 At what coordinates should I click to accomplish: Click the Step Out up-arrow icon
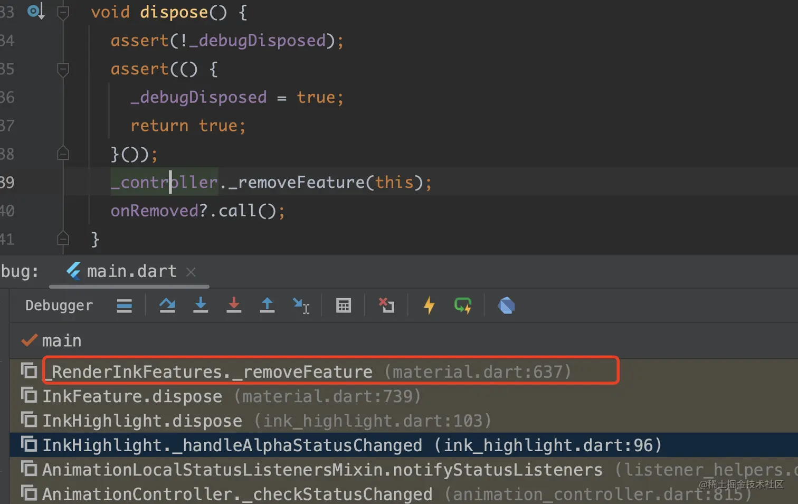[267, 306]
